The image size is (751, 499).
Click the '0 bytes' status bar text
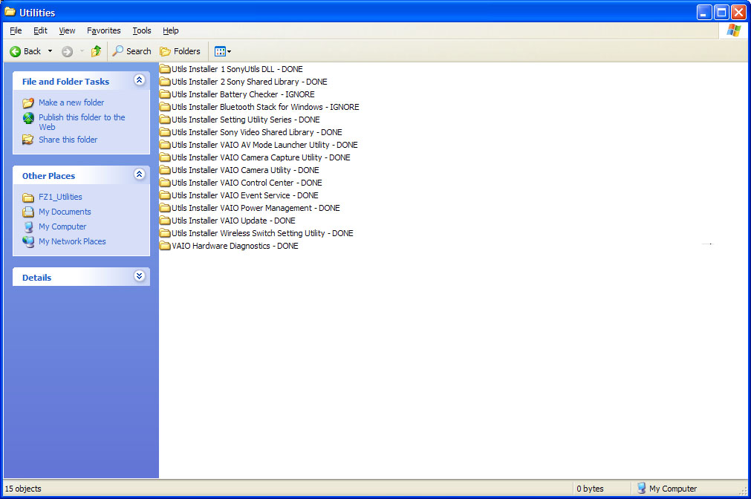(x=590, y=489)
